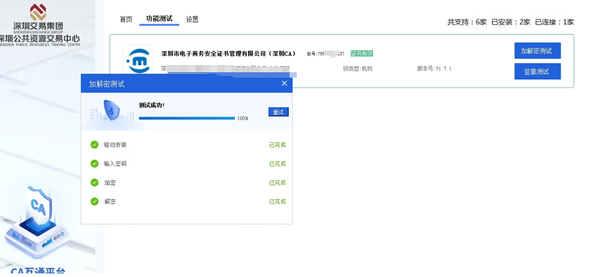Open the 设置 tab
Screen dimensions: 590x277
(x=192, y=19)
